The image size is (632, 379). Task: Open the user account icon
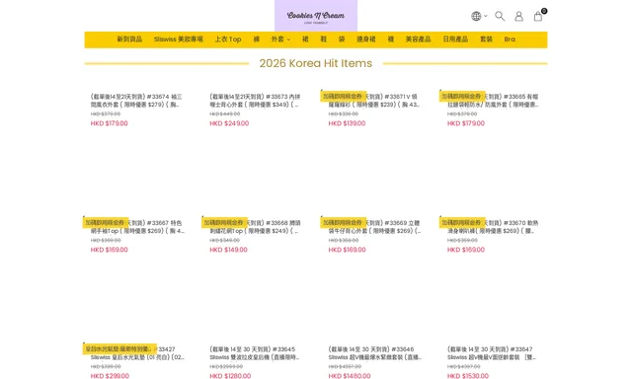[518, 16]
